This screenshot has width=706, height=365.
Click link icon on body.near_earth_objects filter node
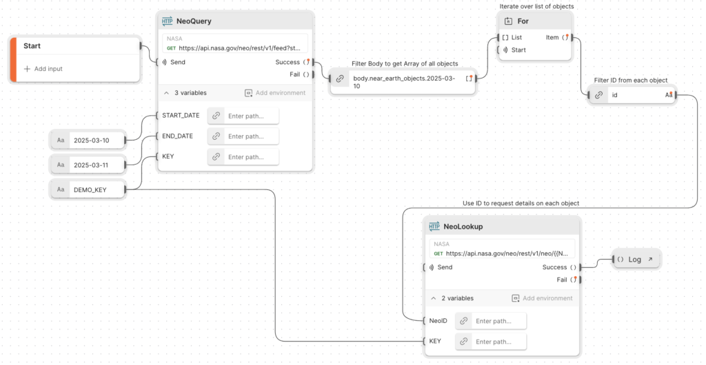[340, 79]
